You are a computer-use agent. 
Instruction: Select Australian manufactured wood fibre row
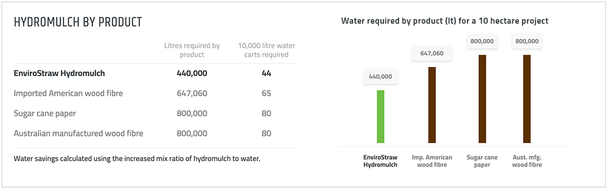click(154, 134)
